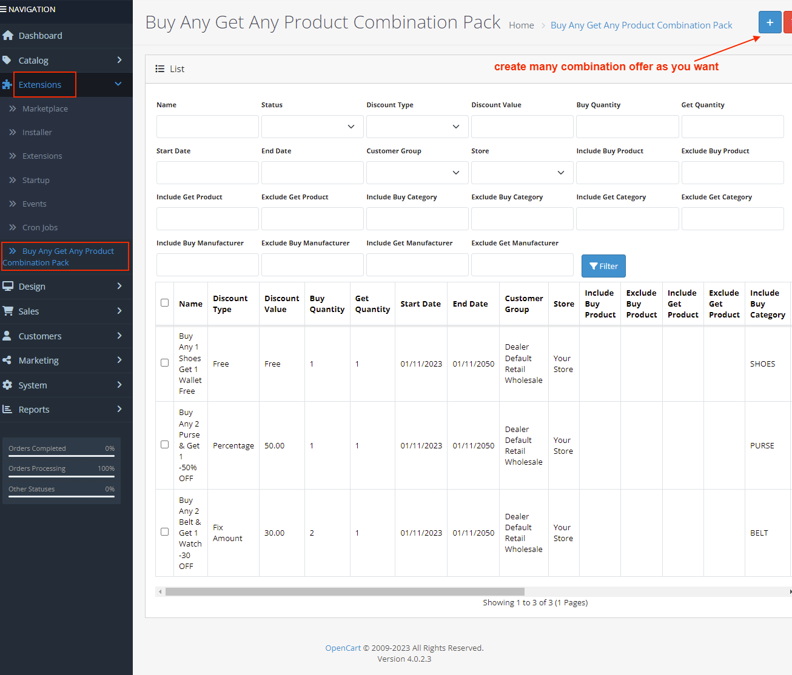Screen dimensions: 792x675
Task: Click the Design monitor icon
Action: [x=8, y=287]
